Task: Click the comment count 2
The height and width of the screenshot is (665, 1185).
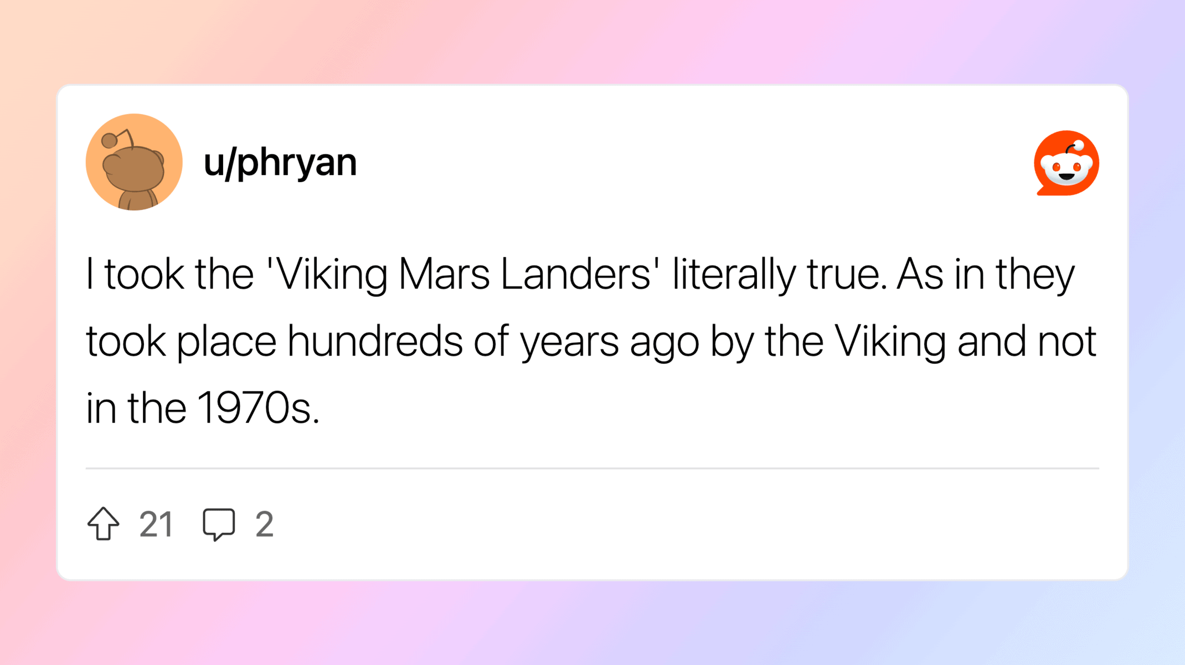Action: click(x=264, y=524)
